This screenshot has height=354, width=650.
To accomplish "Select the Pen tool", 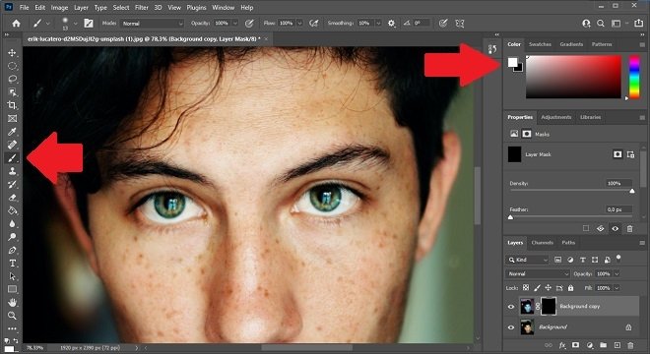I will click(12, 250).
